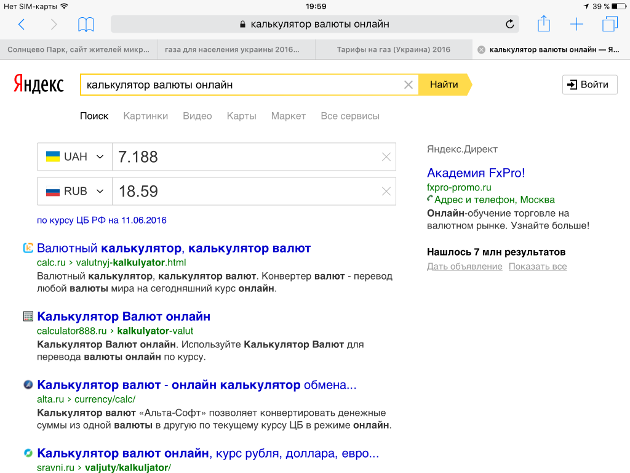630x473 pixels.
Task: Click the Войти login button
Action: click(x=589, y=84)
